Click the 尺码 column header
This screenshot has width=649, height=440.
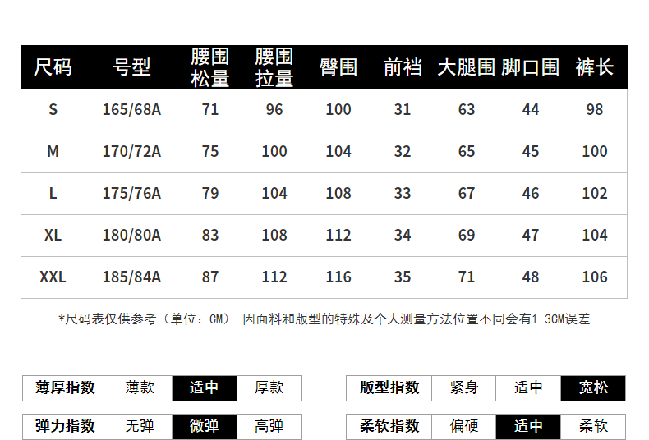click(53, 67)
